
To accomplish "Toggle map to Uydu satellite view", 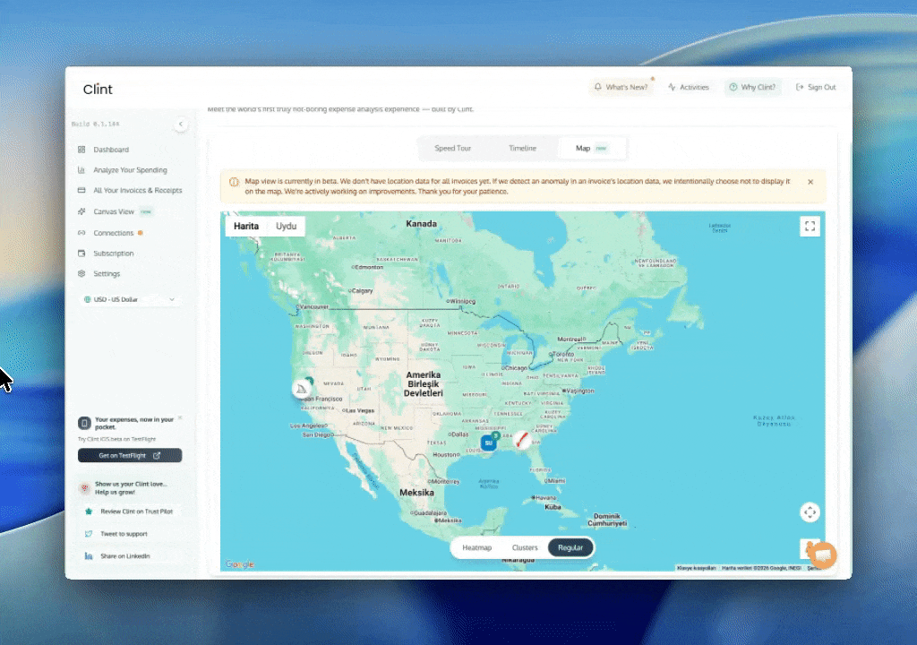I will pos(286,227).
